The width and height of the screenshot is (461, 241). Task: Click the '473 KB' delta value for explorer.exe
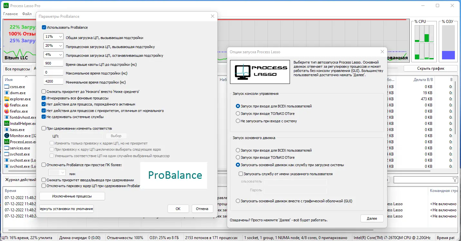point(427,99)
